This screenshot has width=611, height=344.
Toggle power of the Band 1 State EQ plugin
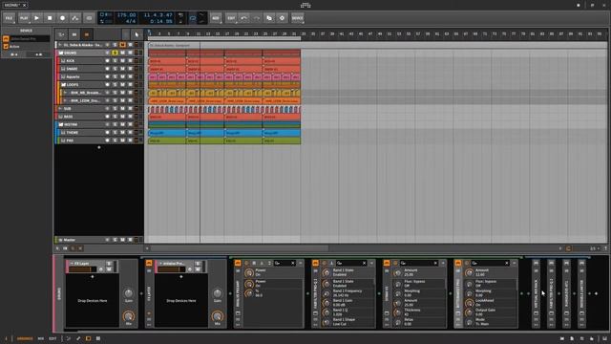[x=316, y=264]
